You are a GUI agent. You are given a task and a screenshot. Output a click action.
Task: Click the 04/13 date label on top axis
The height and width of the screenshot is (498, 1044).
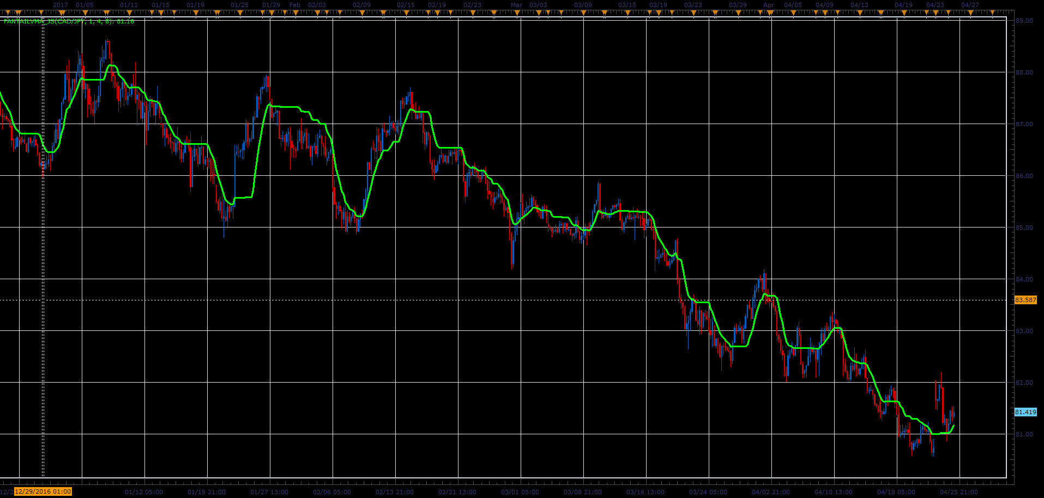pos(860,5)
